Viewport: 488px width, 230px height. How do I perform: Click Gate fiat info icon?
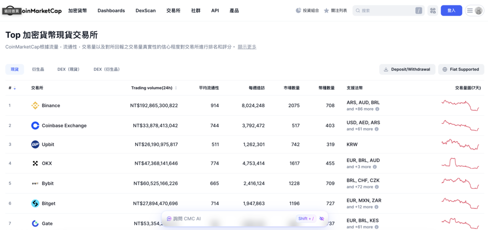pyautogui.click(x=377, y=227)
